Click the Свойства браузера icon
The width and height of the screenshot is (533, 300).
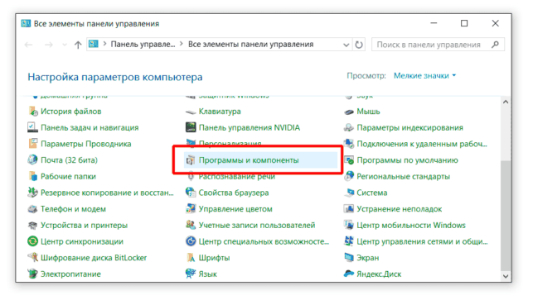coord(191,193)
